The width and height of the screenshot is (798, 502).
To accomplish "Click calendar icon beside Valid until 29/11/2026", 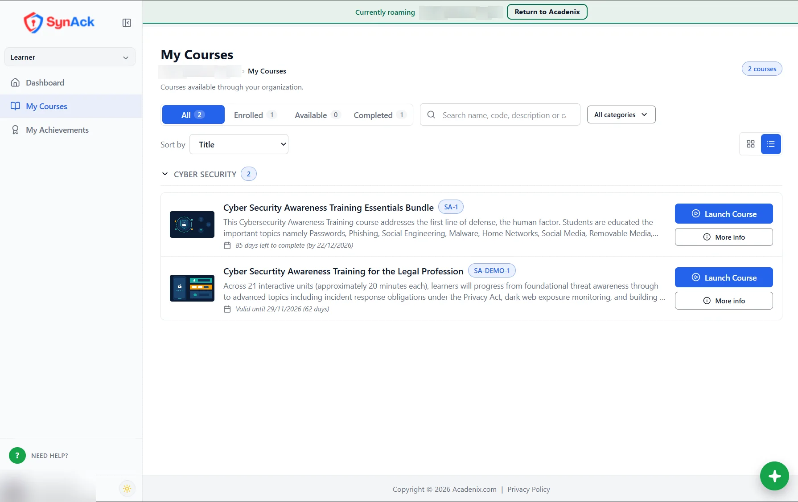I will (227, 309).
